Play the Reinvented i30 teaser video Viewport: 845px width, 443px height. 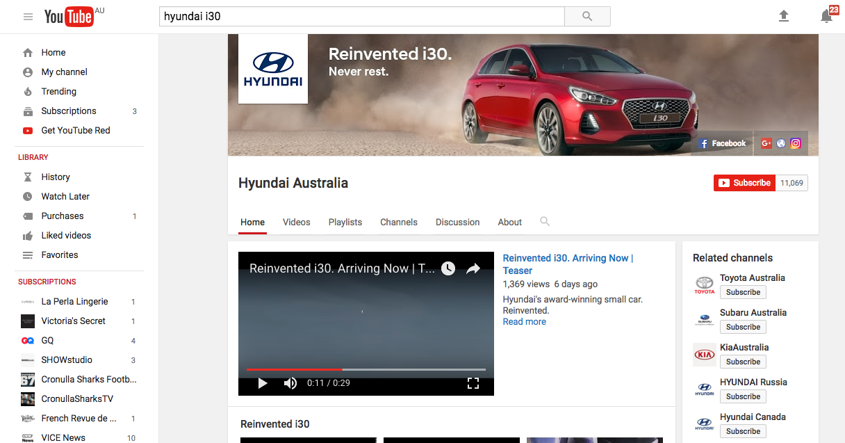263,383
